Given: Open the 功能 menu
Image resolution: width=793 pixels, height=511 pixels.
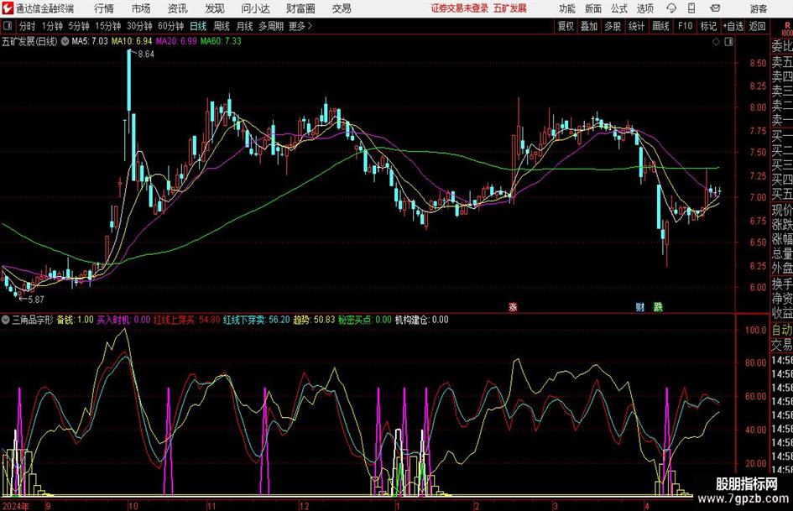Looking at the screenshot, I should [x=567, y=8].
